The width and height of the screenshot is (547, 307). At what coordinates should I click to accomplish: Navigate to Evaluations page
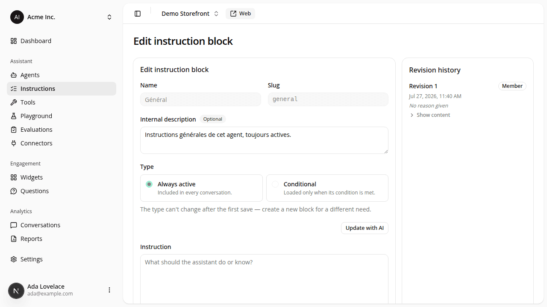tap(62, 130)
